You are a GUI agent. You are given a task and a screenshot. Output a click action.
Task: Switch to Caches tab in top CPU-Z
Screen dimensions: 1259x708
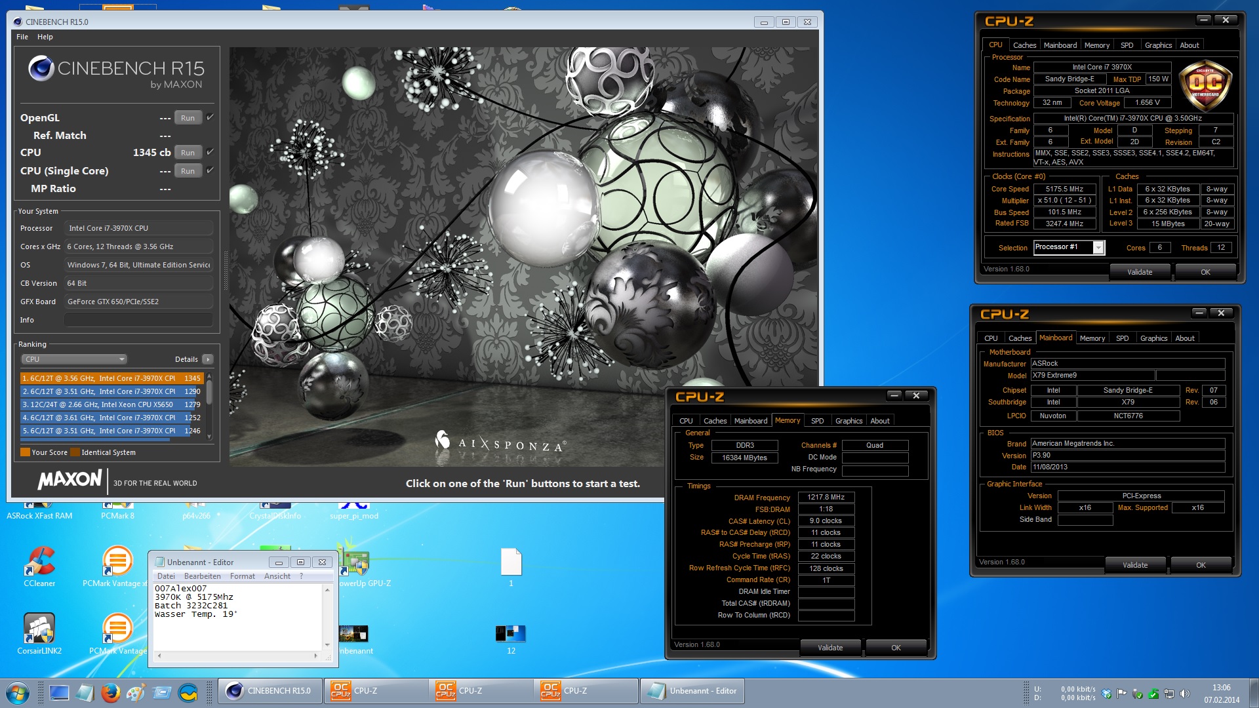tap(1024, 45)
